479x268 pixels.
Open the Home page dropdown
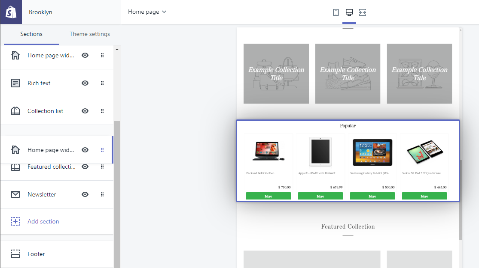147,12
